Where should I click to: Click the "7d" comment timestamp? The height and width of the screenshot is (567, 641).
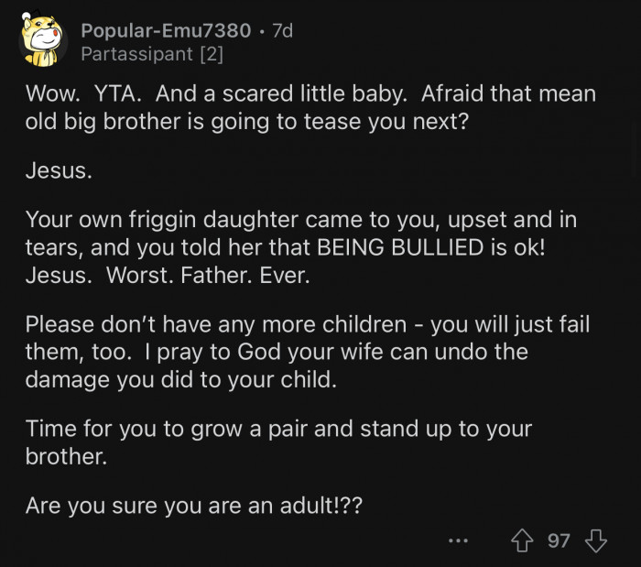point(282,30)
